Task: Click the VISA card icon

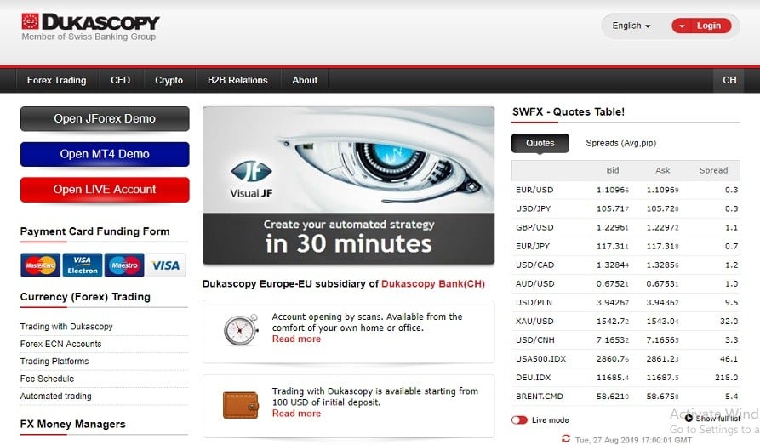Action: tap(166, 265)
